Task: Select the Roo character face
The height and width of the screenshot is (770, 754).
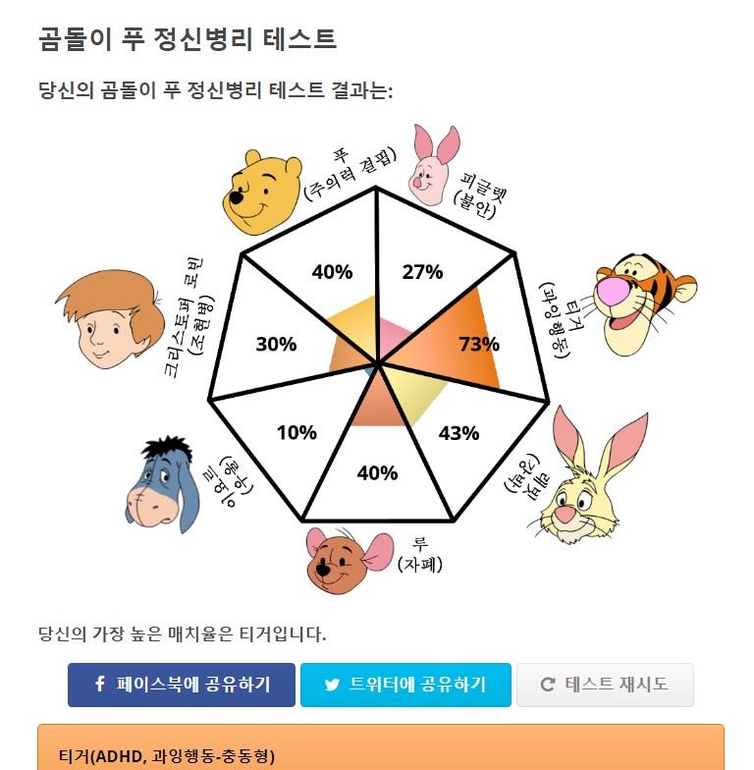Action: point(350,561)
